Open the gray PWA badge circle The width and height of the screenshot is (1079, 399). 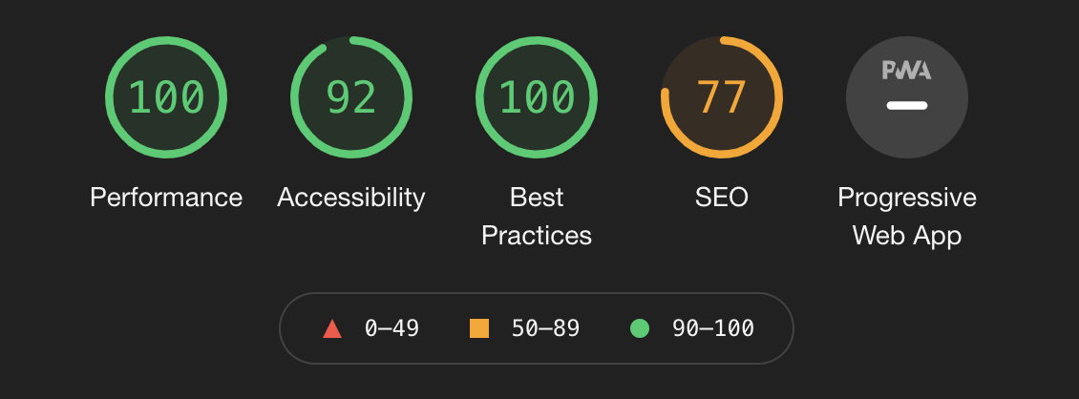coord(907,97)
